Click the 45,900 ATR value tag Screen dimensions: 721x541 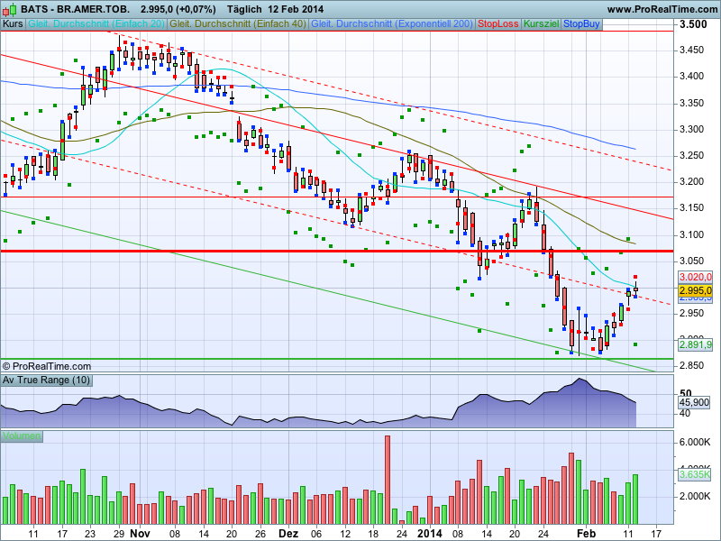[694, 402]
